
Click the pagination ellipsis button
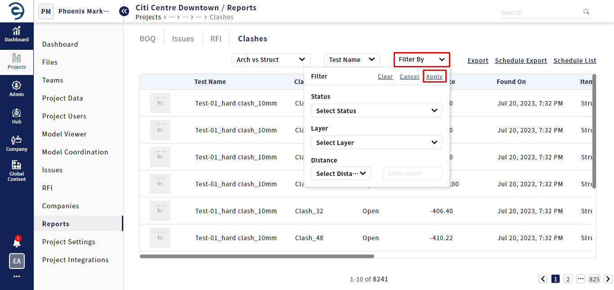tap(581, 279)
